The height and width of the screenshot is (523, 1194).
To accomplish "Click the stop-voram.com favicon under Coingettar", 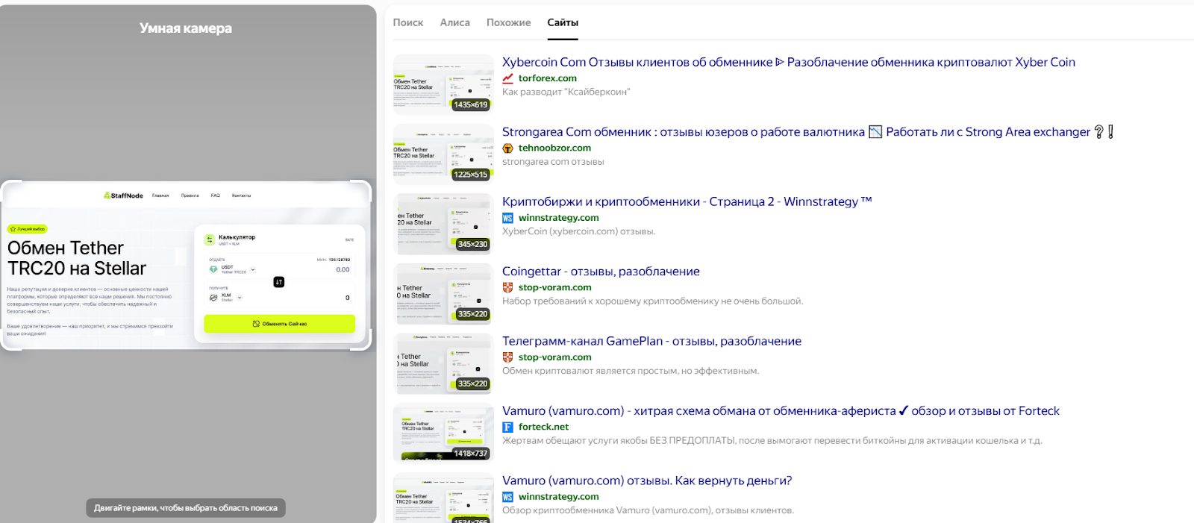I will click(507, 288).
